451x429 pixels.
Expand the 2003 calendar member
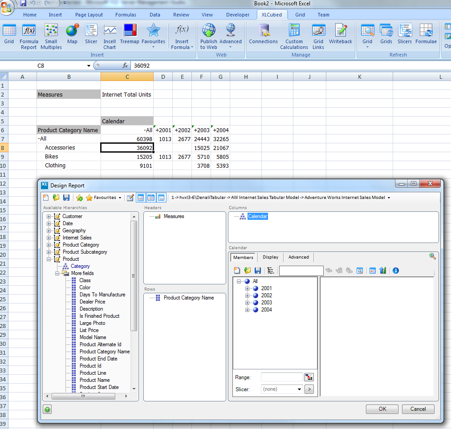coord(248,303)
